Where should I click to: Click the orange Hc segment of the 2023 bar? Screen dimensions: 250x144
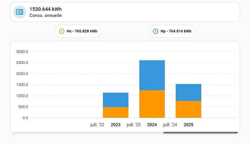click(116, 112)
